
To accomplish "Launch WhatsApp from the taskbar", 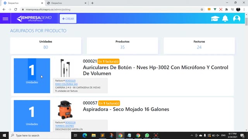I will [x=147, y=136].
